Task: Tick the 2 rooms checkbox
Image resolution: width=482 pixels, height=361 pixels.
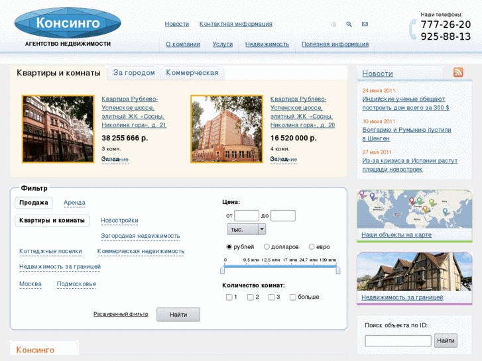Action: 250,297
